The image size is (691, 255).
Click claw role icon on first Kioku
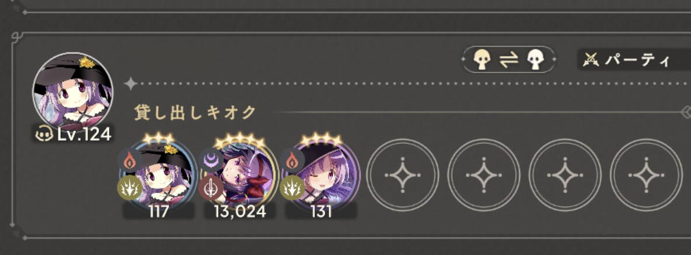pos(129,188)
